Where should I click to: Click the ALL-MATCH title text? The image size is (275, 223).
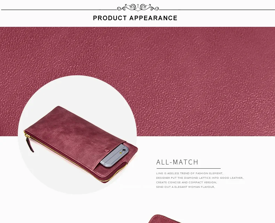tap(177, 162)
